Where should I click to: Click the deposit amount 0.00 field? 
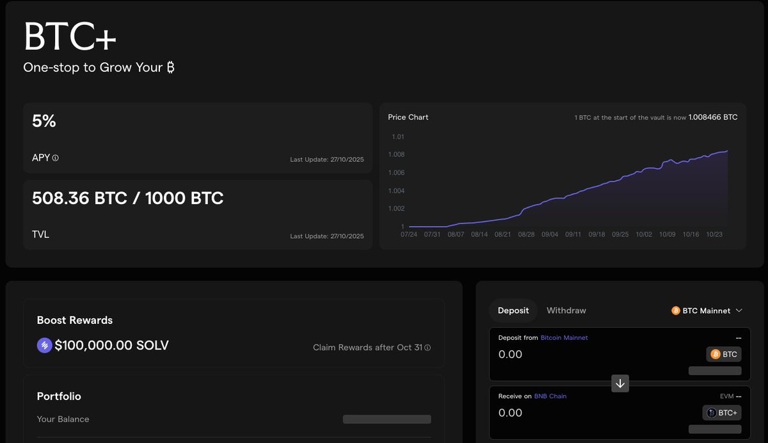[x=511, y=354]
